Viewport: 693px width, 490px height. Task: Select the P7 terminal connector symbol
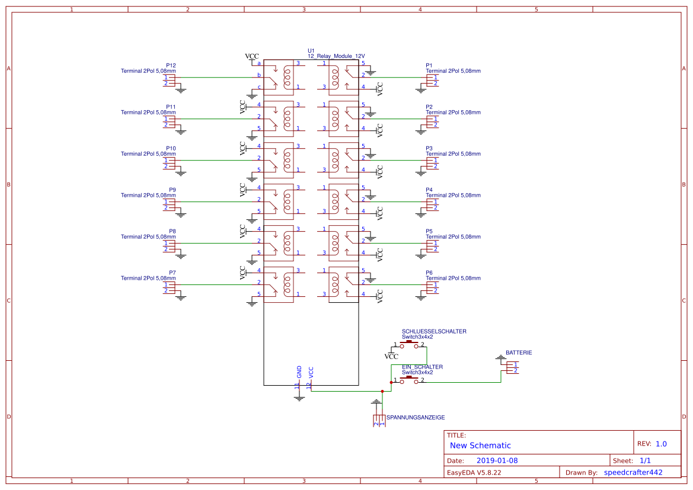coord(170,287)
